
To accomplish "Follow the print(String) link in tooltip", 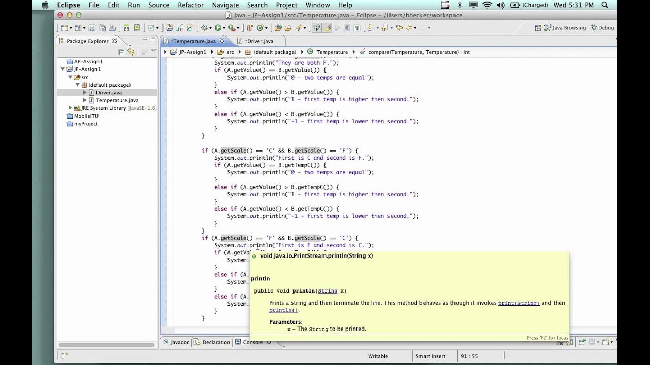I will point(518,303).
